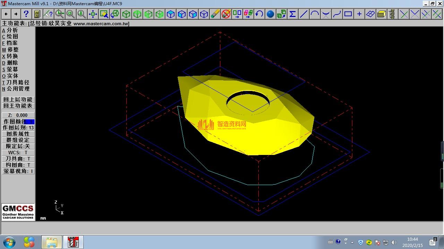The width and height of the screenshot is (444, 249).
Task: Open the WCS: T selector
Action: click(18, 153)
